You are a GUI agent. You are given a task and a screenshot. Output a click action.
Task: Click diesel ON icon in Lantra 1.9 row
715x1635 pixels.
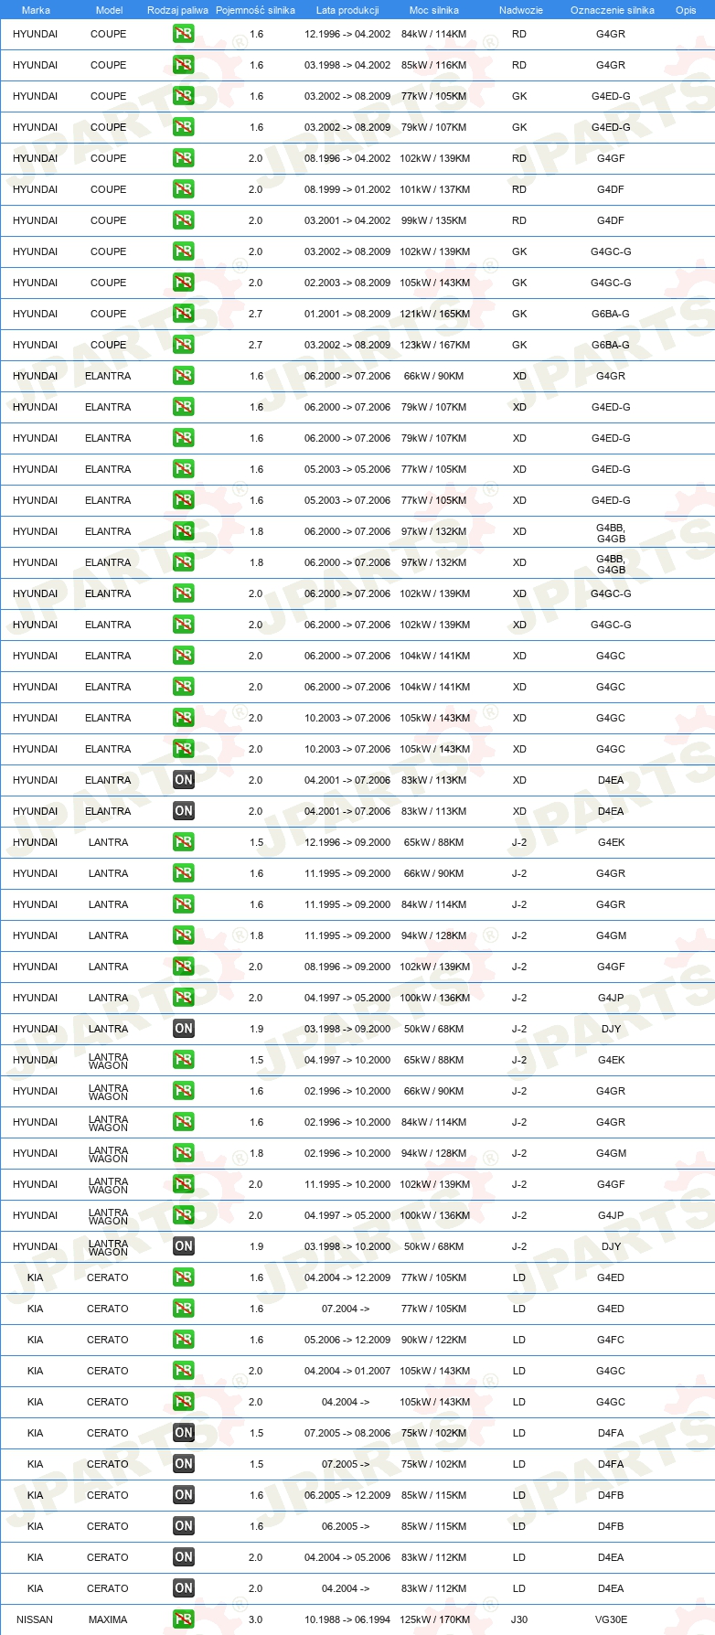(184, 1029)
